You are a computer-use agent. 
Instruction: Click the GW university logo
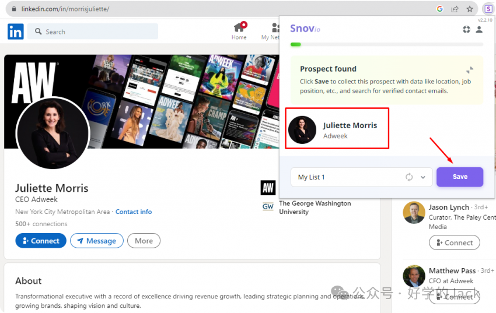pos(268,206)
